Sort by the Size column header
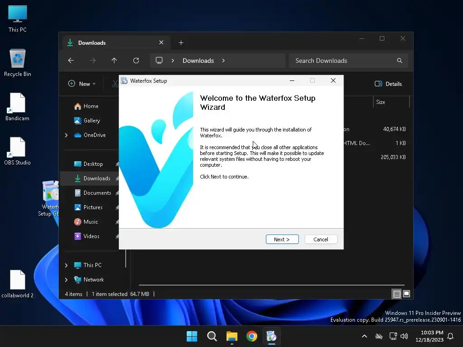 [391, 102]
